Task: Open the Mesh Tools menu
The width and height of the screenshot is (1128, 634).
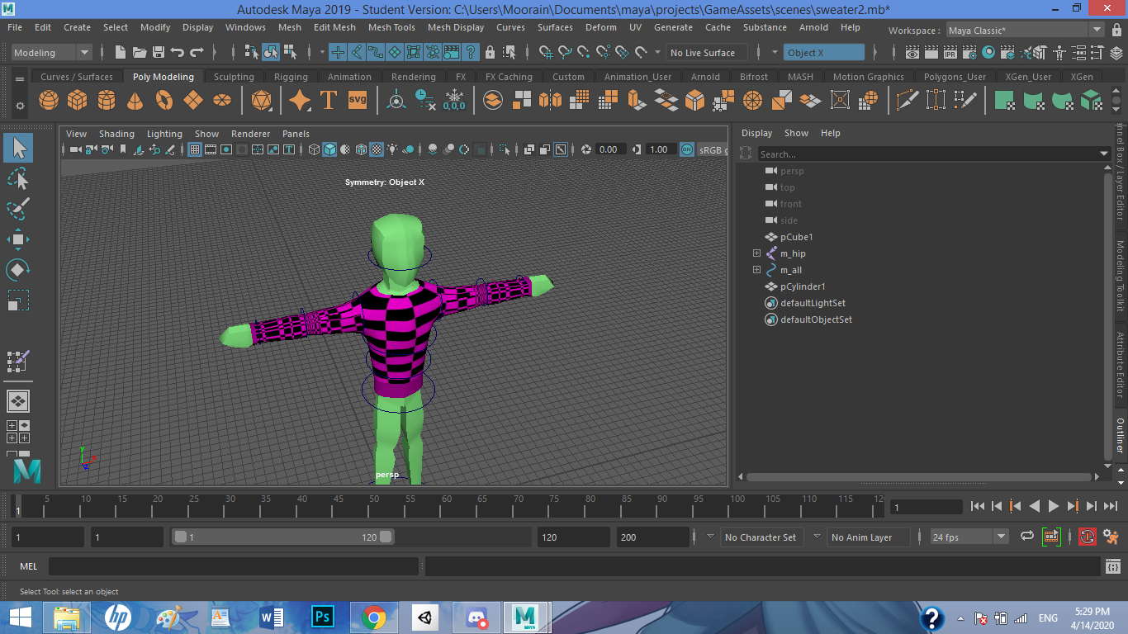Action: click(x=391, y=27)
